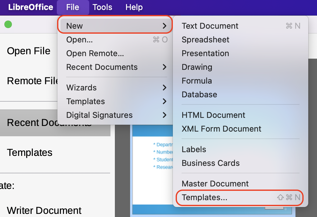Expand the Wizards submenu
The height and width of the screenshot is (217, 317).
pyautogui.click(x=115, y=88)
